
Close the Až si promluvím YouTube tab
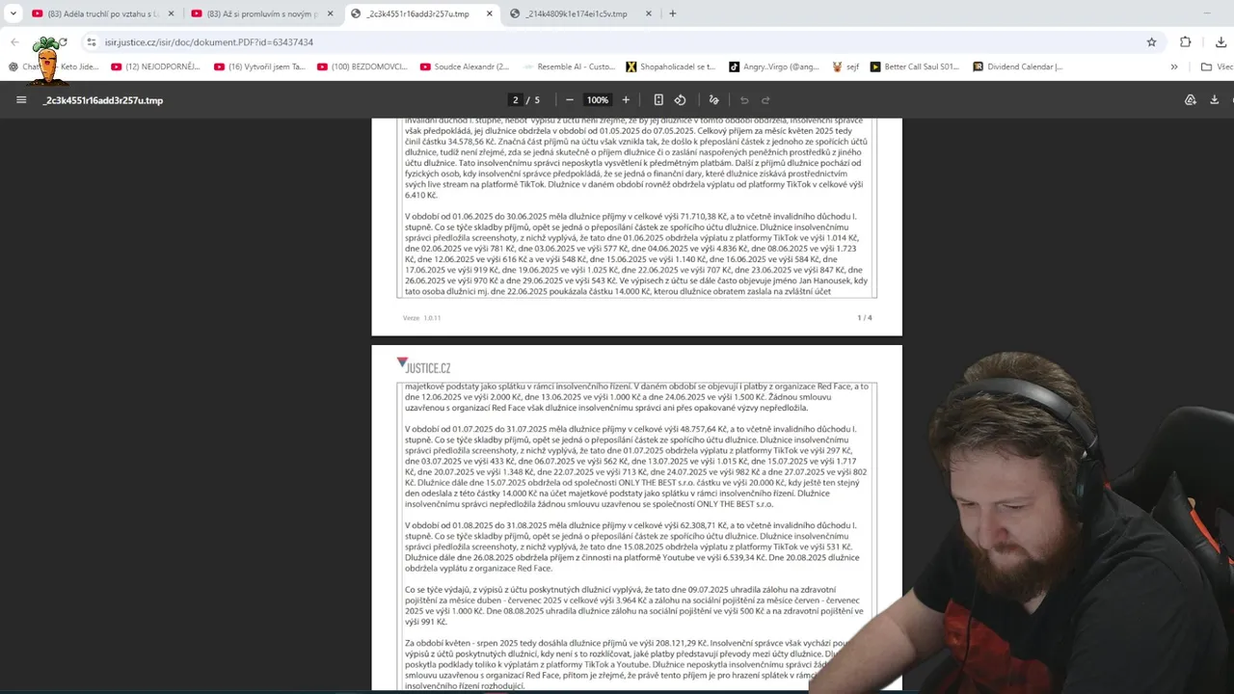(x=330, y=13)
